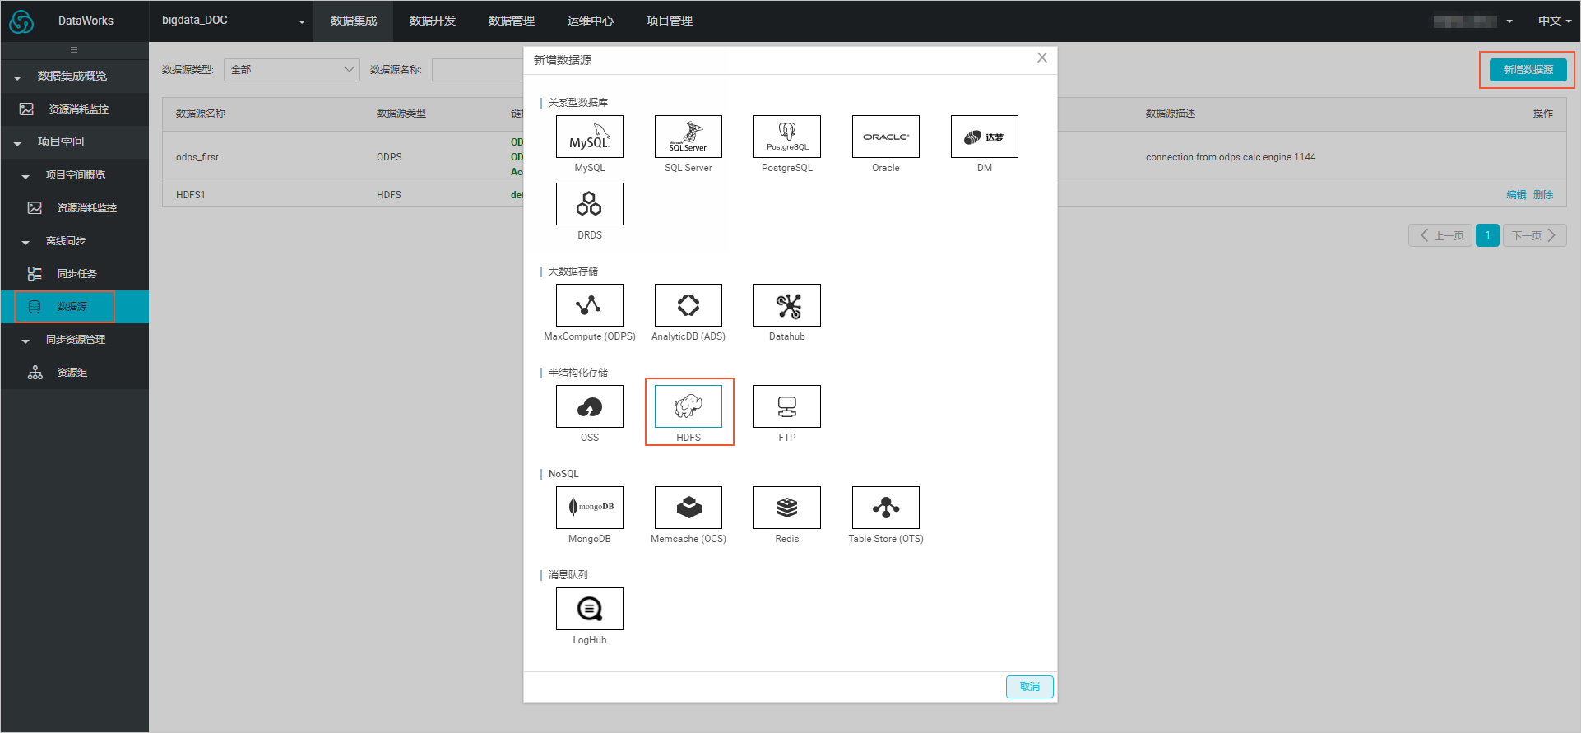Select the AnalyticDB (ADS) icon
Image resolution: width=1581 pixels, height=733 pixels.
[x=688, y=305]
